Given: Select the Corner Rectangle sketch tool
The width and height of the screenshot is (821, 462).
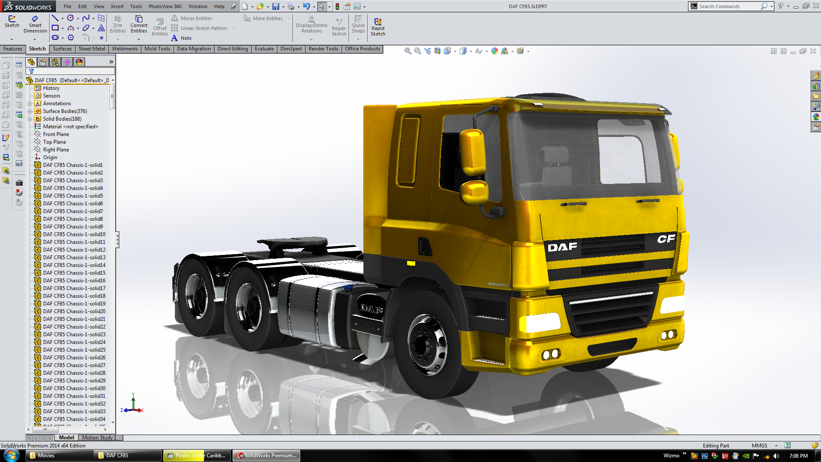Looking at the screenshot, I should pos(55,28).
